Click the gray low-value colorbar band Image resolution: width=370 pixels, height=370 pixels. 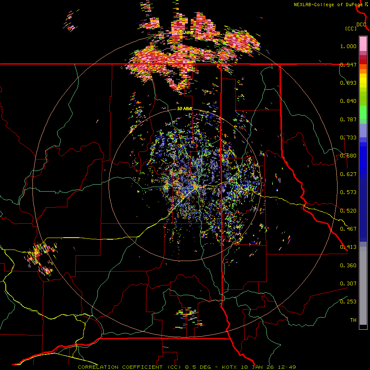(363, 286)
